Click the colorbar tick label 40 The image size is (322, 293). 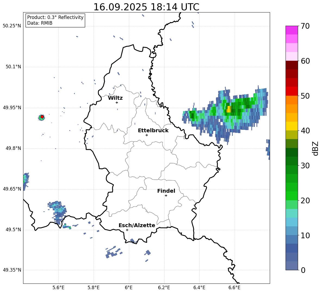tap(305, 131)
